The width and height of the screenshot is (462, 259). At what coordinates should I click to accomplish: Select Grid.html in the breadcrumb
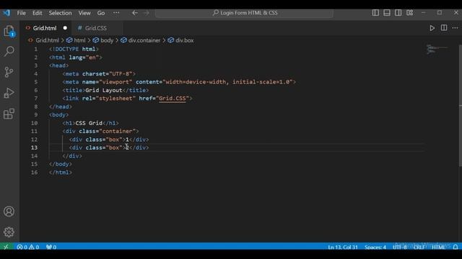click(47, 40)
